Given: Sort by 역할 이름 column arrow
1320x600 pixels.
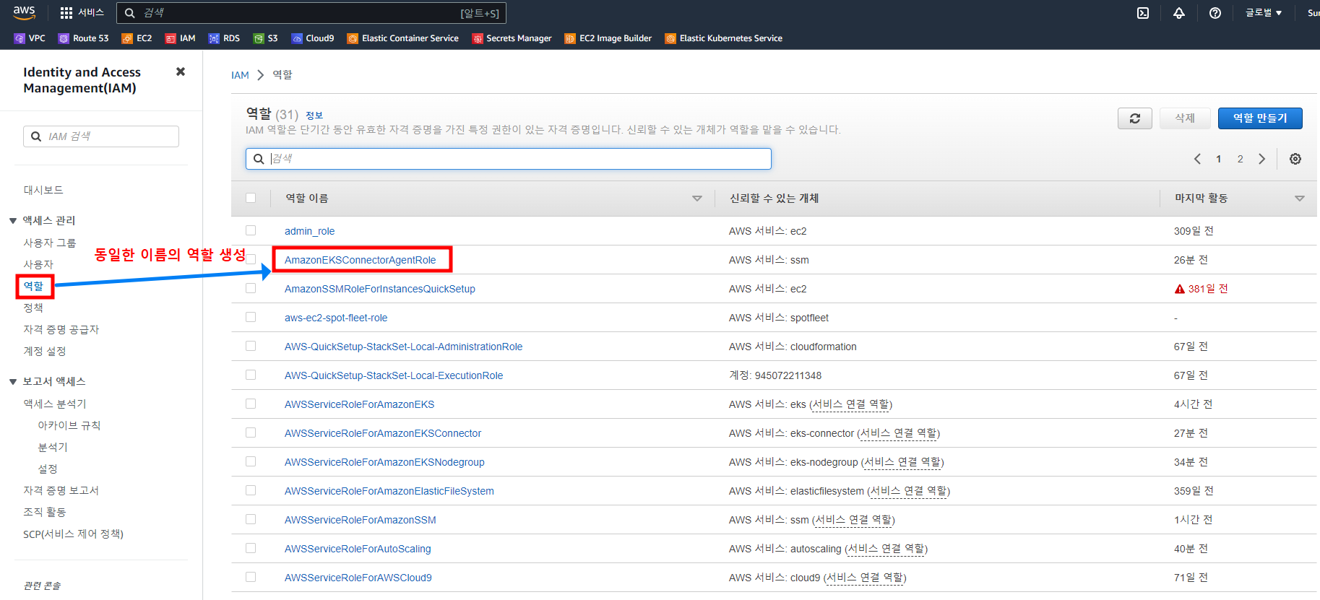Looking at the screenshot, I should (697, 199).
